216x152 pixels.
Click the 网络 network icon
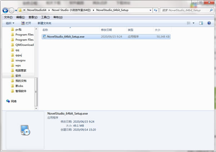coord(8,101)
